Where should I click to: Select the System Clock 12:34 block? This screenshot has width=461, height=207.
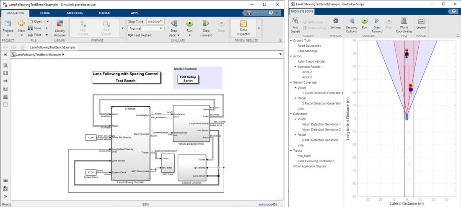coord(91,172)
